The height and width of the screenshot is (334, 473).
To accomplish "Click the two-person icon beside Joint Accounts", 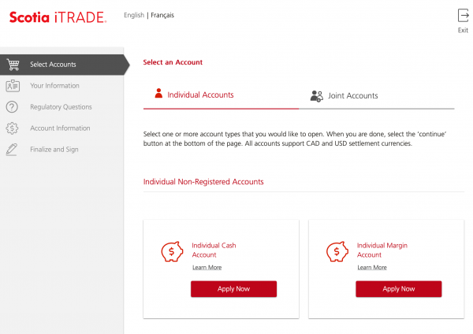I will click(x=317, y=96).
